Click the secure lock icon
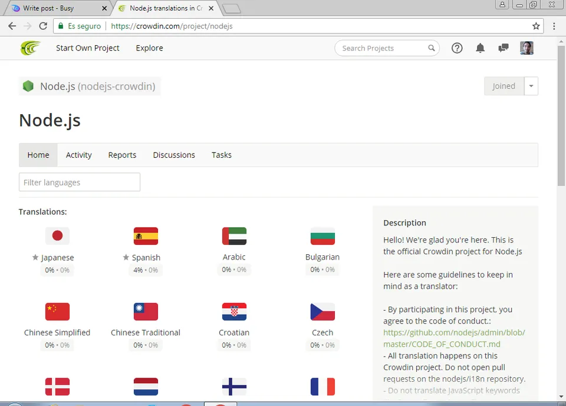Viewport: 566px width, 406px height. pos(61,26)
